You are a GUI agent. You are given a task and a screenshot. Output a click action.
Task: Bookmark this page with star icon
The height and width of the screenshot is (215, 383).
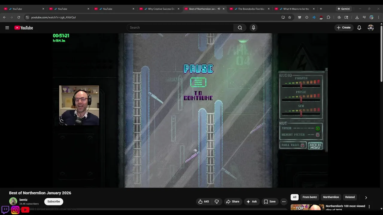pos(290,17)
